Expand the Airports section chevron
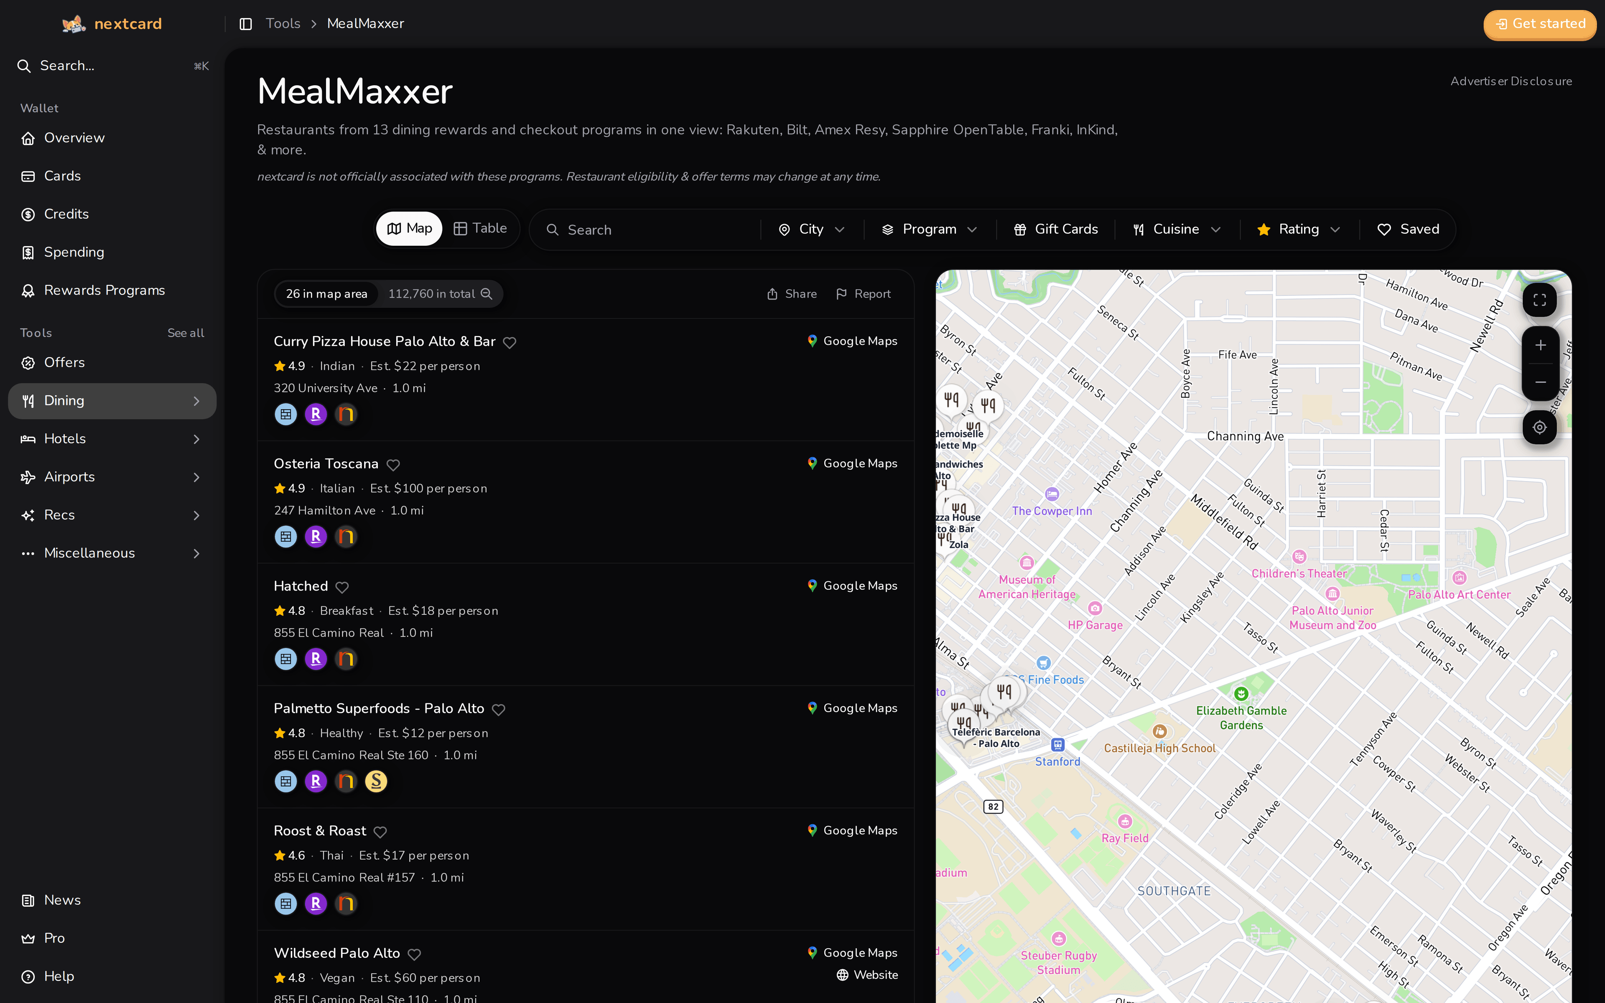 coord(196,478)
